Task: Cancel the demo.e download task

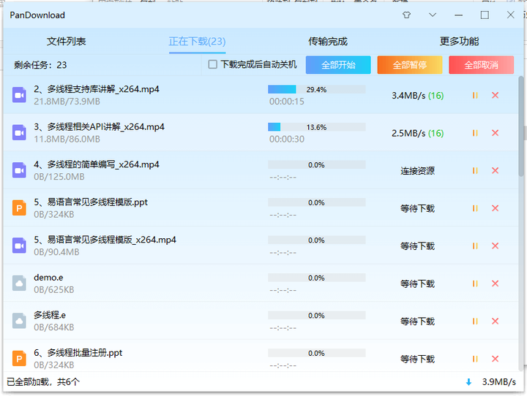Action: click(x=495, y=283)
